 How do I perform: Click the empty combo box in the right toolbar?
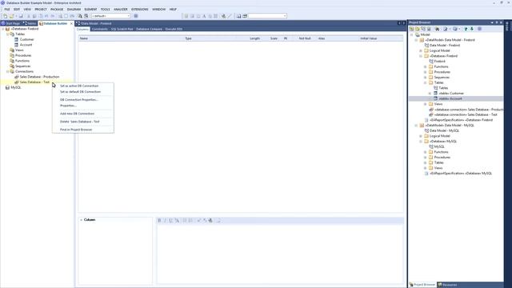(267, 16)
